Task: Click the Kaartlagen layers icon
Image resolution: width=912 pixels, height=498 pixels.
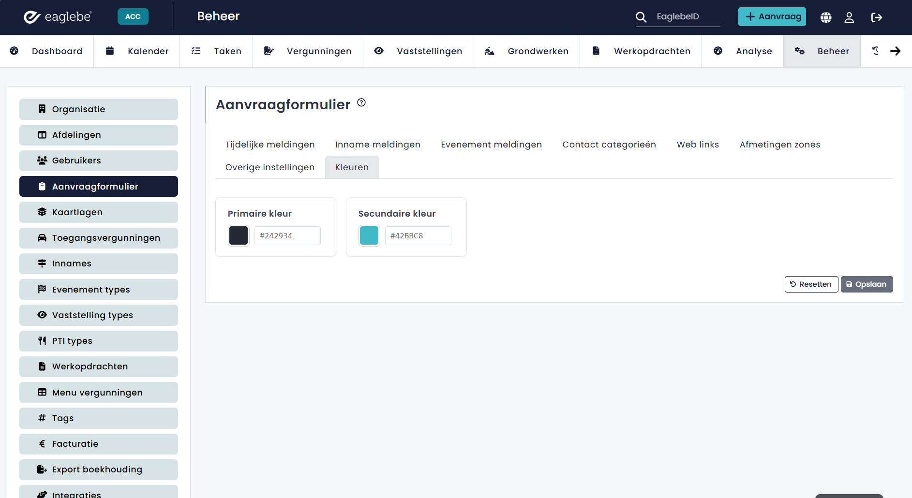Action: [x=42, y=212]
